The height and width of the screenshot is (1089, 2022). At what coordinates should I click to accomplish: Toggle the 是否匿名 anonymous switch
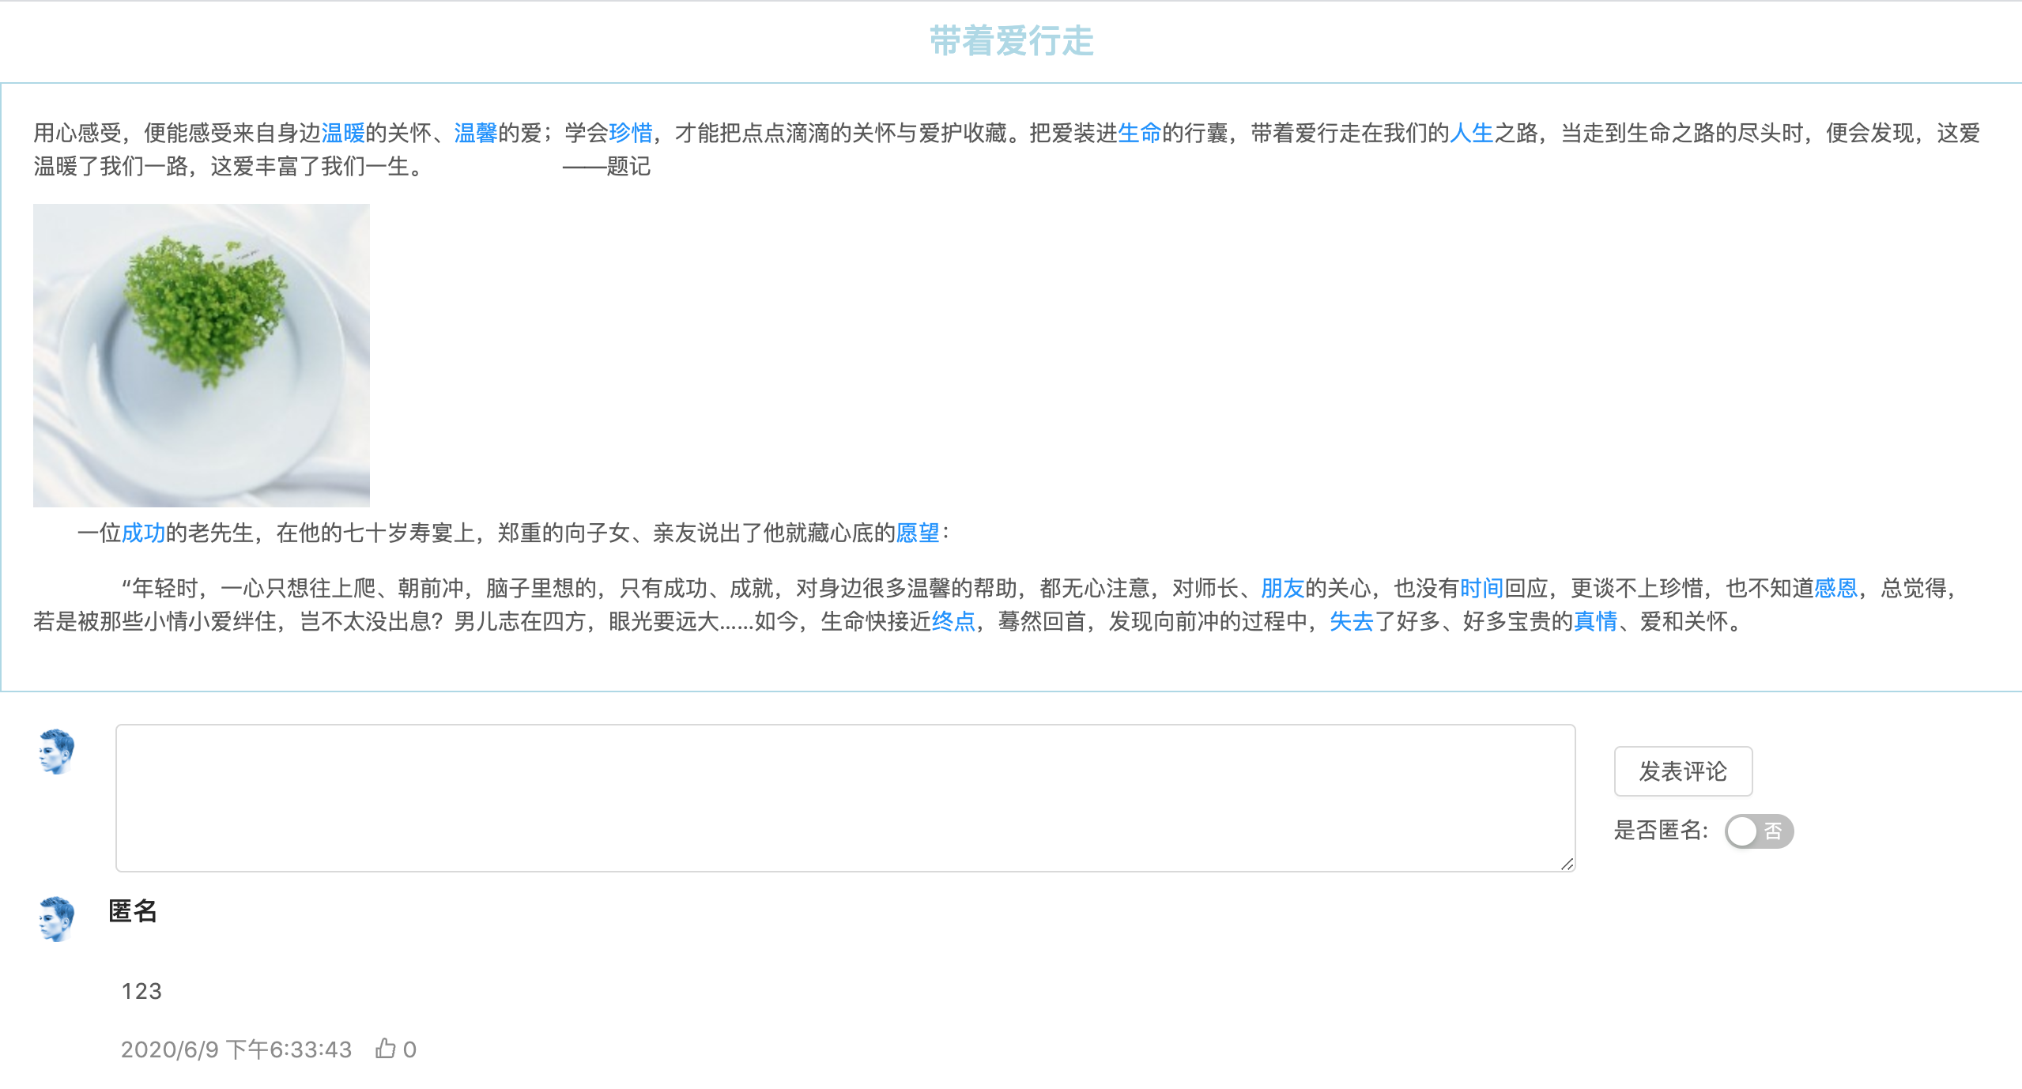1759,831
